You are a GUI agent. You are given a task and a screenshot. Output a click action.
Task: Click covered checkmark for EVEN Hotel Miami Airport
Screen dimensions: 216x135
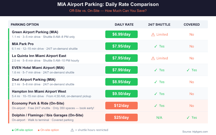(188, 70)
